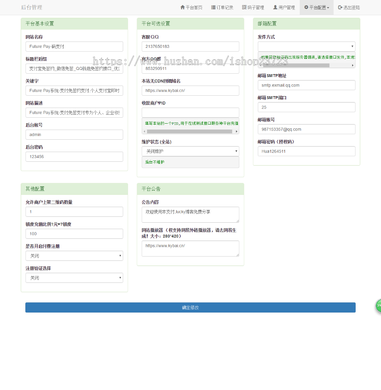Open the 维护状态 (全站) dropdown
381x390 pixels.
[x=190, y=151]
